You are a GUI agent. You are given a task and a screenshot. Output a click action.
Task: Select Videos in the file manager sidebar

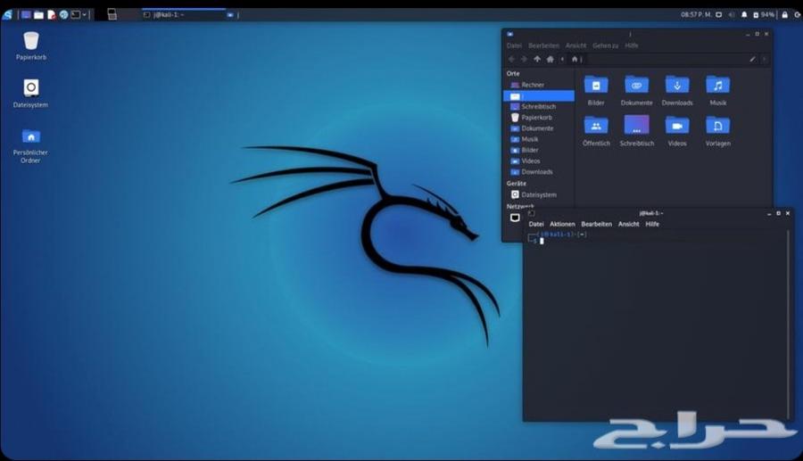pos(539,161)
